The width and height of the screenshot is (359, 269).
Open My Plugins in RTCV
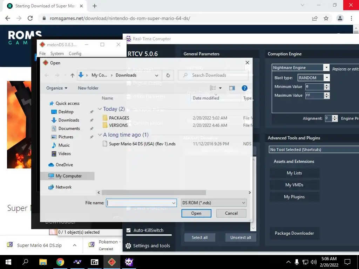(294, 197)
